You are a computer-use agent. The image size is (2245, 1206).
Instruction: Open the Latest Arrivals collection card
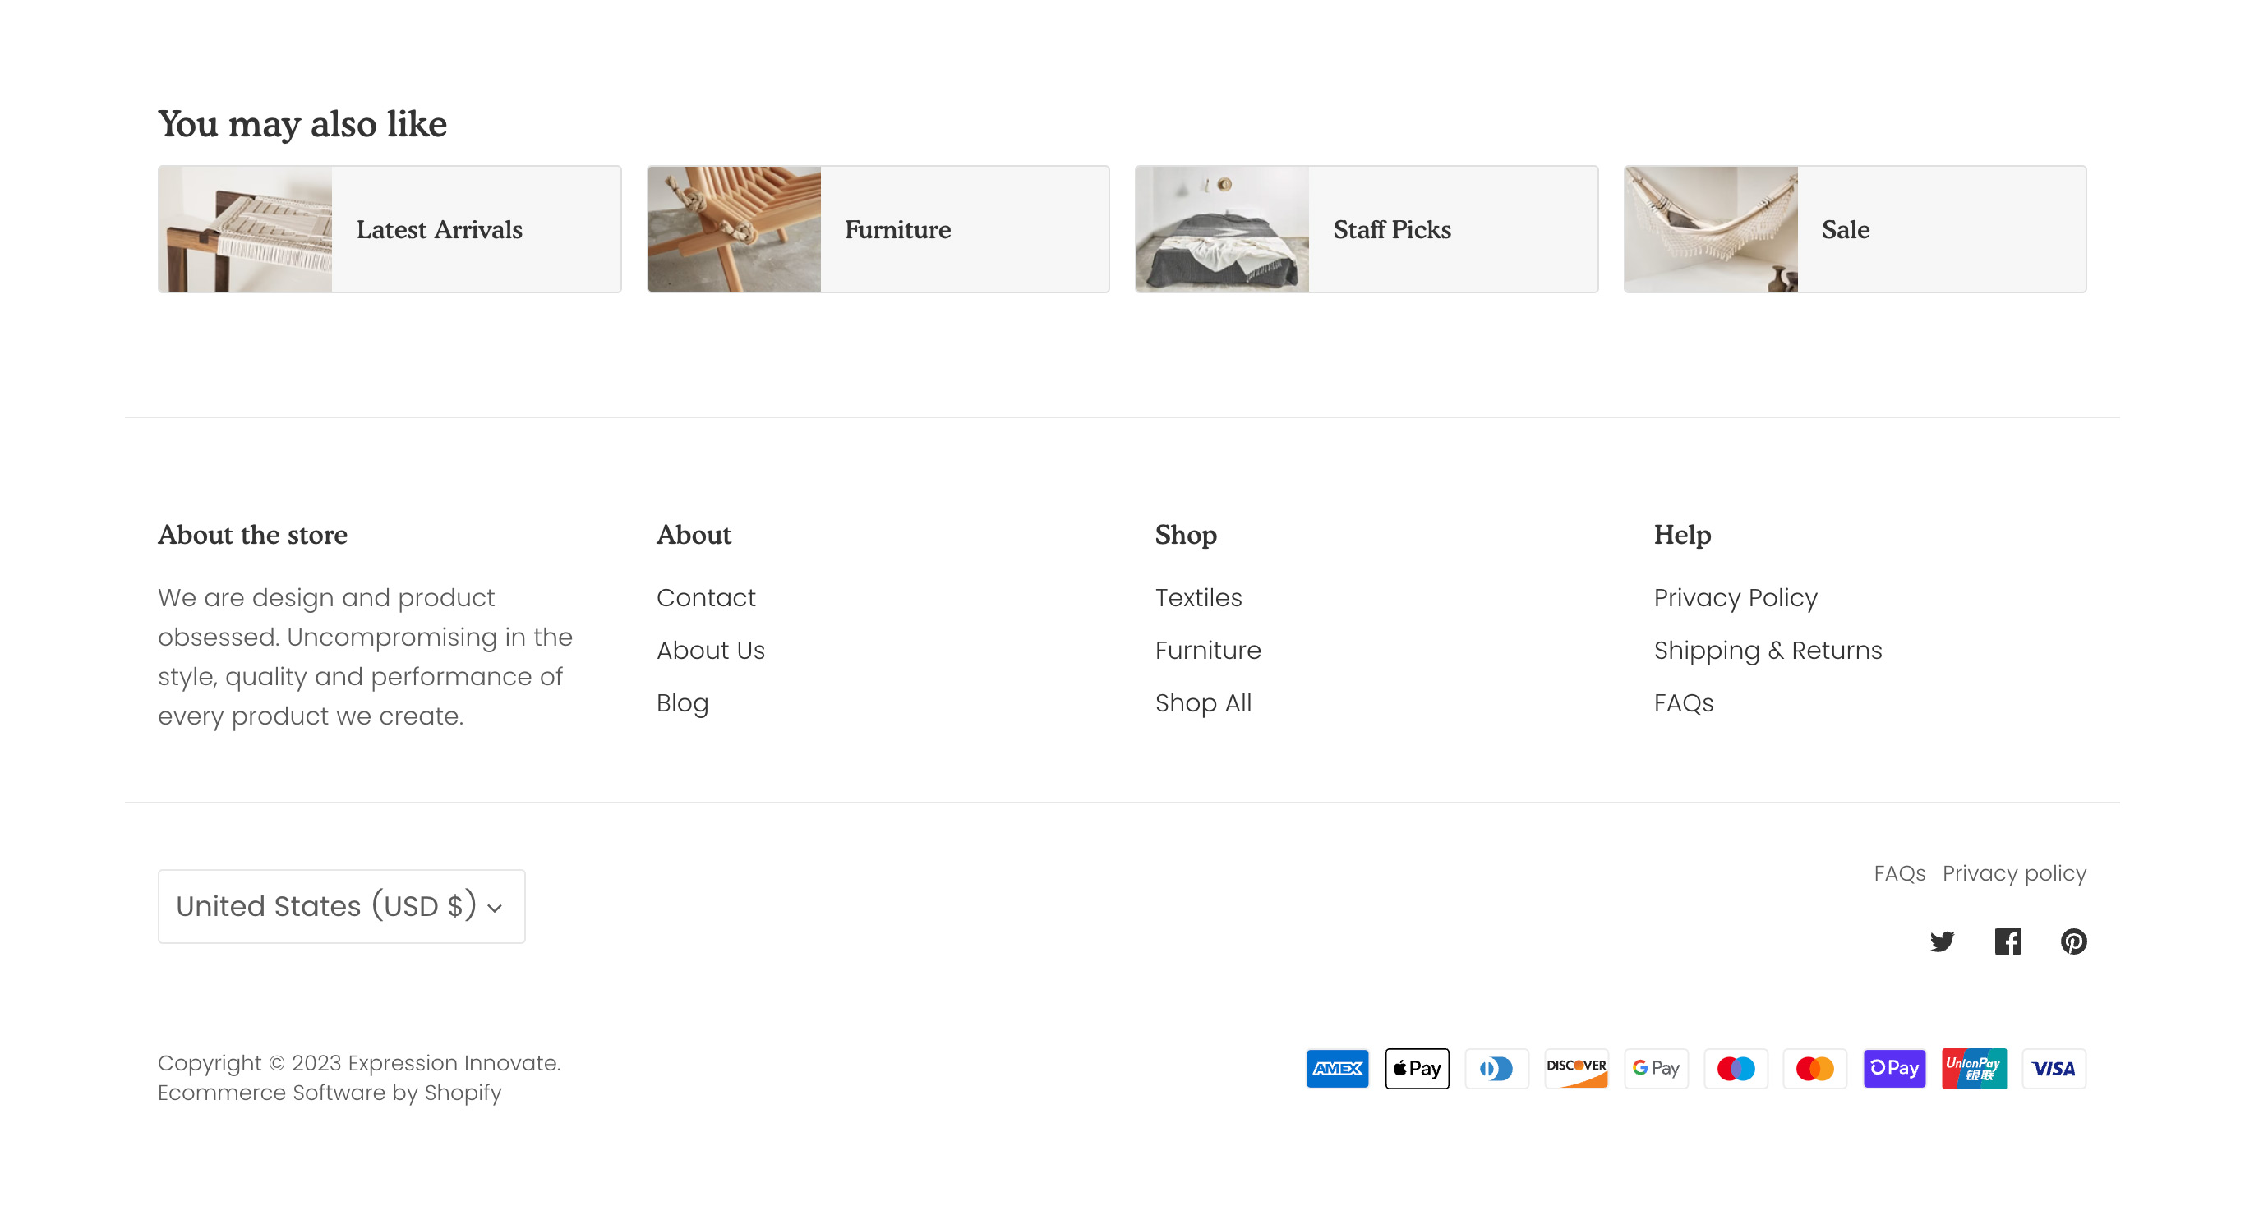pos(390,229)
